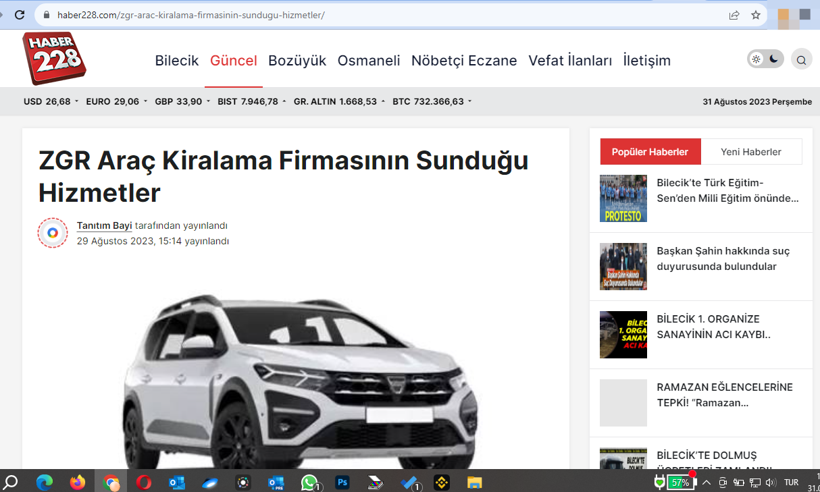Click the TUR keyboard language indicator
The height and width of the screenshot is (492, 820).
[x=791, y=483]
